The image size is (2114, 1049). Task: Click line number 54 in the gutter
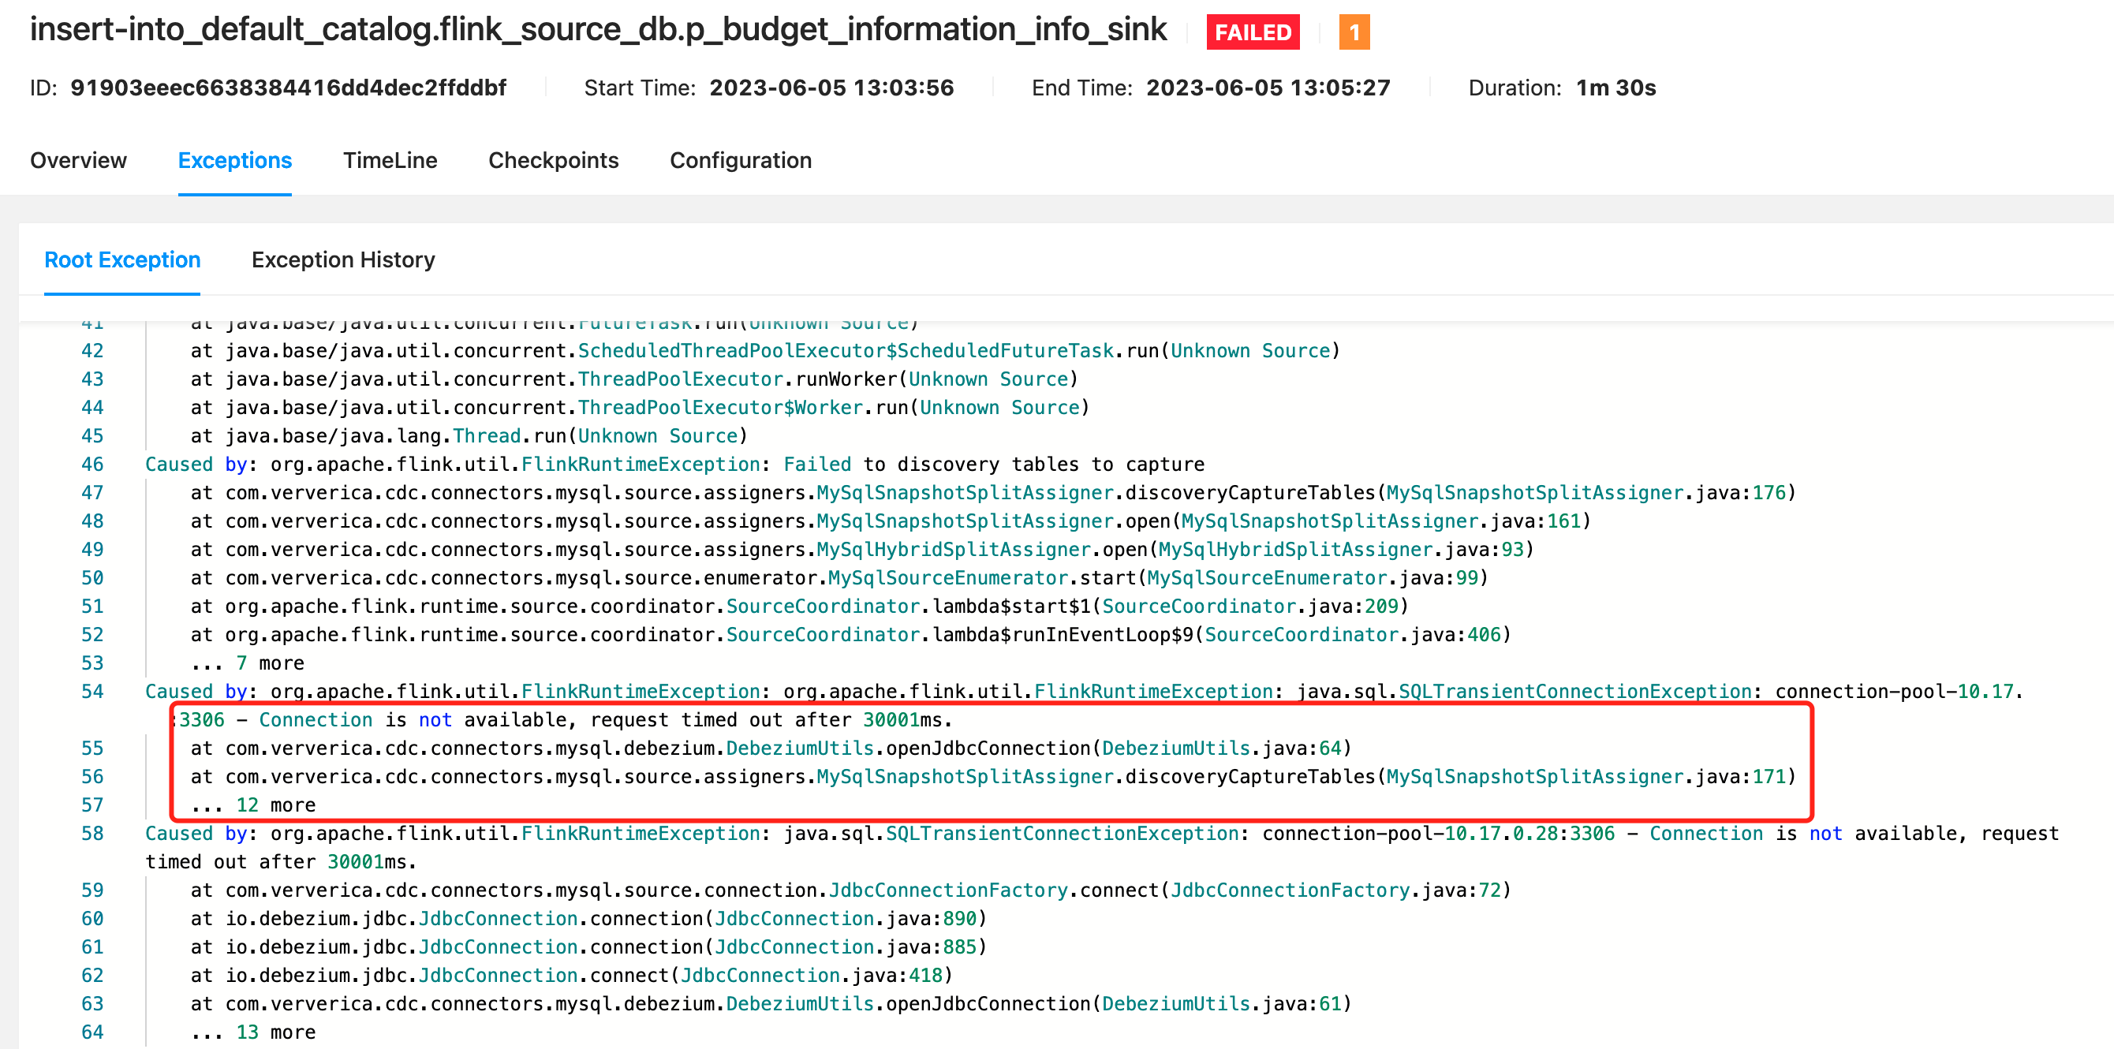pos(92,692)
